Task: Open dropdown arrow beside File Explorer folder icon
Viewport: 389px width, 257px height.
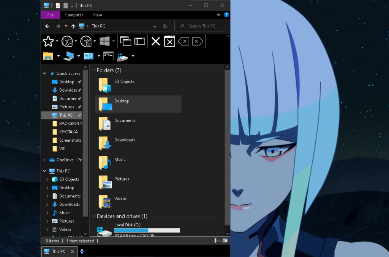Action: (58, 56)
